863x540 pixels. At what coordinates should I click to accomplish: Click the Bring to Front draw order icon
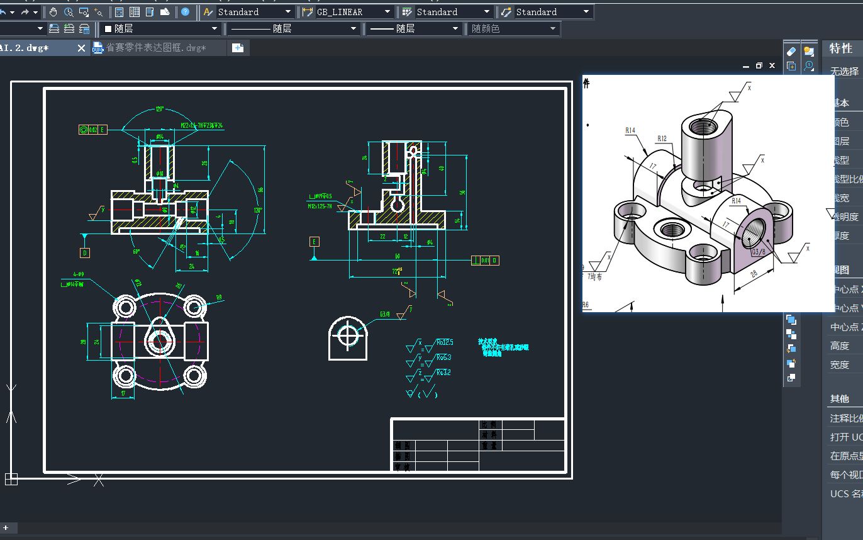tap(791, 320)
